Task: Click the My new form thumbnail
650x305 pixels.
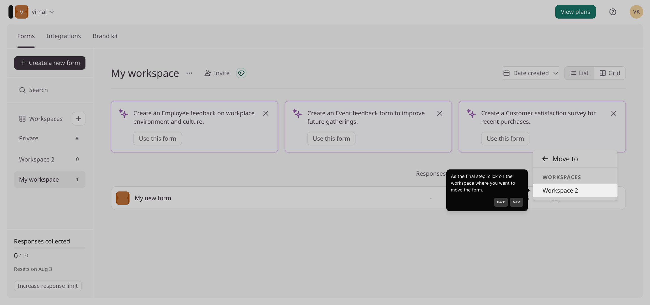Action: (123, 198)
